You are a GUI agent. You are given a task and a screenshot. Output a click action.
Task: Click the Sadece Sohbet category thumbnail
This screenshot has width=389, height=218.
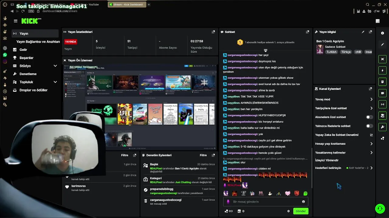click(320, 49)
